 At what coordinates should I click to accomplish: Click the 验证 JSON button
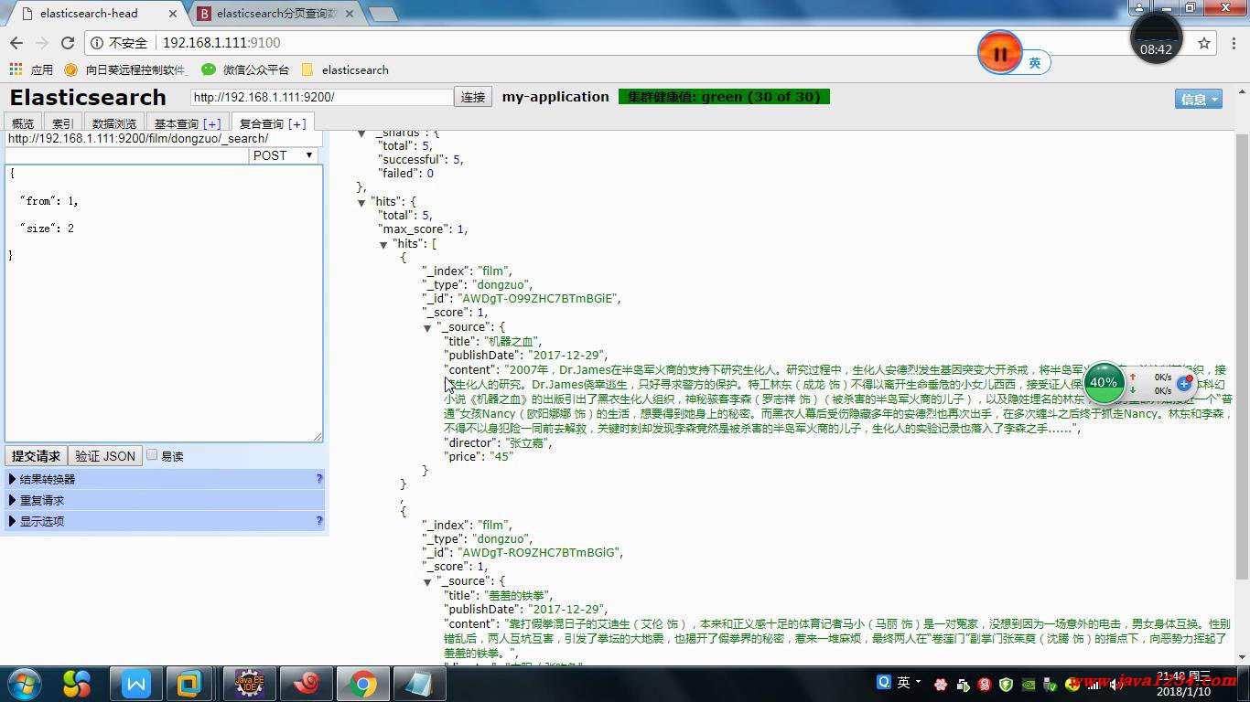(x=105, y=456)
